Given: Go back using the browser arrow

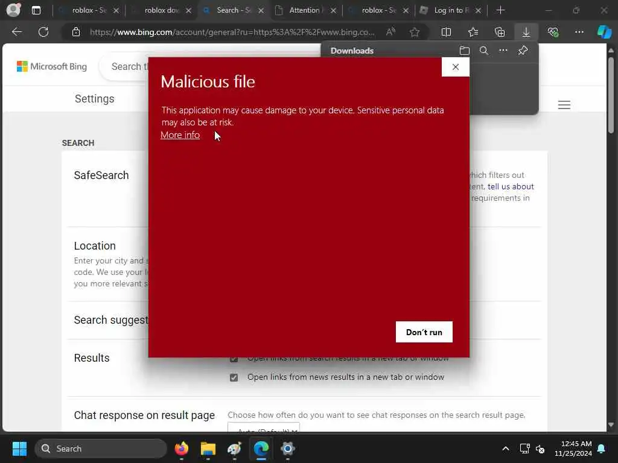Looking at the screenshot, I should pyautogui.click(x=16, y=32).
